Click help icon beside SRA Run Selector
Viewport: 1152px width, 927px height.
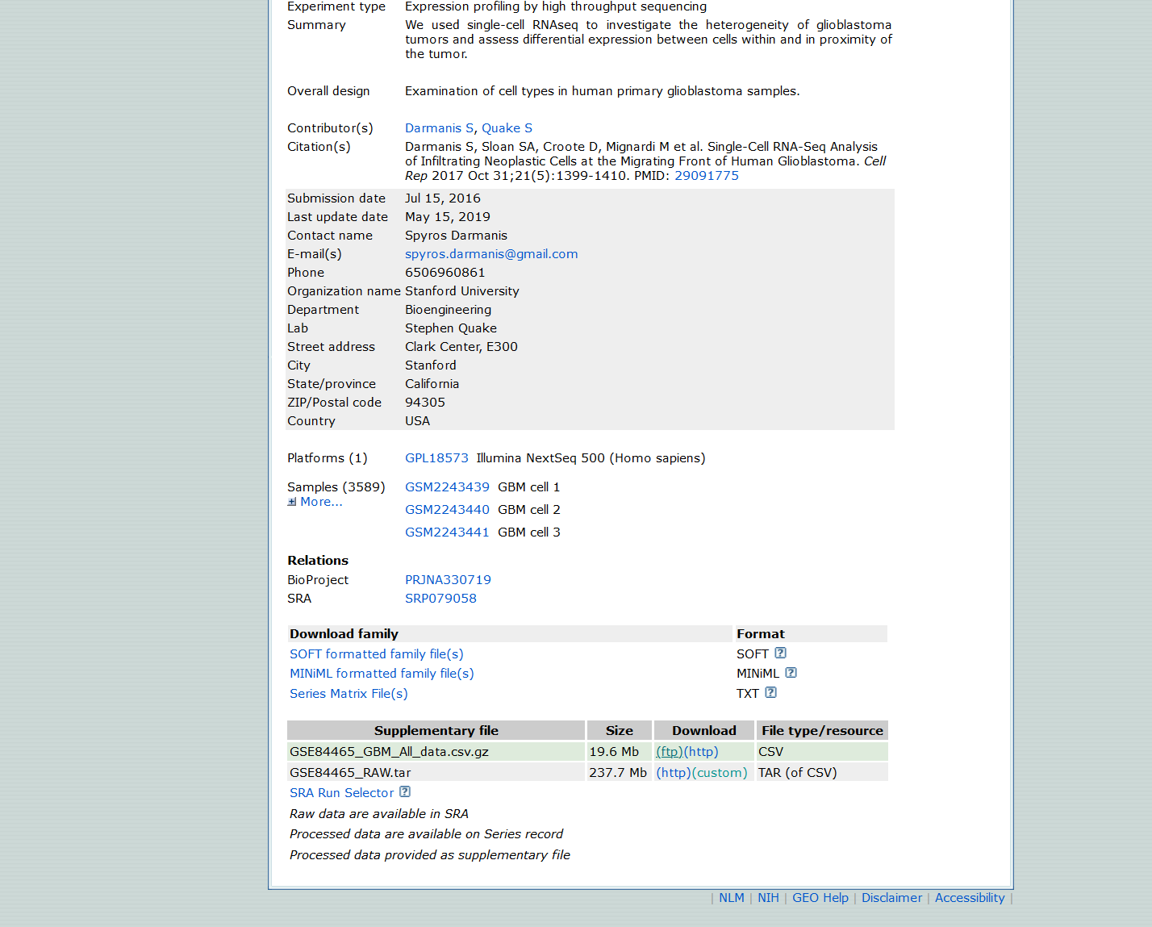405,792
